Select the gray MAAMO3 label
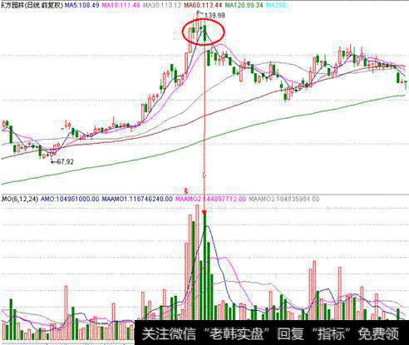Viewport: 409px width, 345px height. (284, 199)
